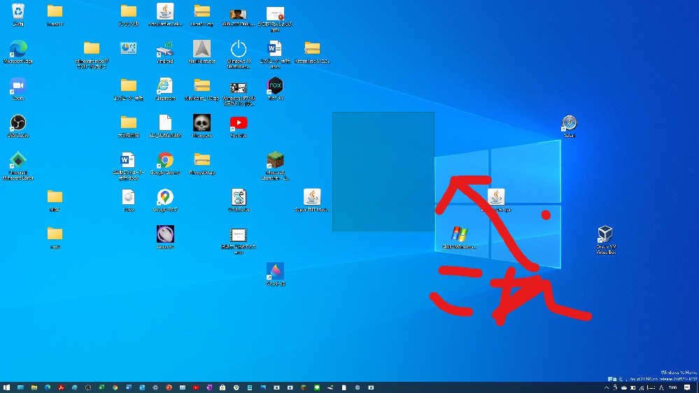Select the control panel chart icon
Screen dimensions: 699x393
pos(128,48)
